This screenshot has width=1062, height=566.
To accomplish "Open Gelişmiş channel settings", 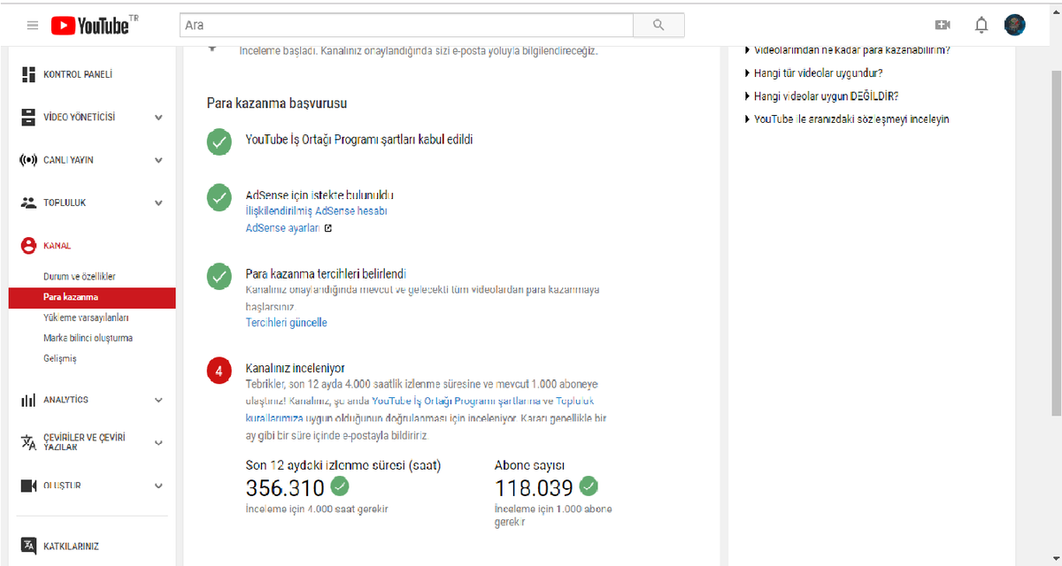I will (60, 359).
